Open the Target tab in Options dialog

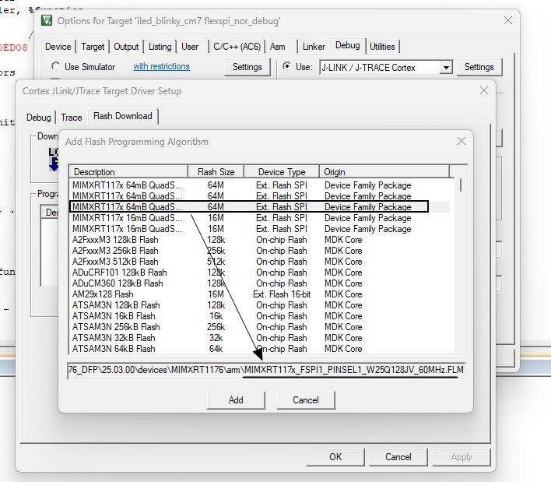point(93,47)
